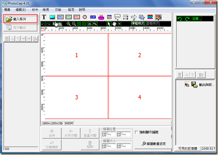Select canvas cell number 4

[140, 97]
